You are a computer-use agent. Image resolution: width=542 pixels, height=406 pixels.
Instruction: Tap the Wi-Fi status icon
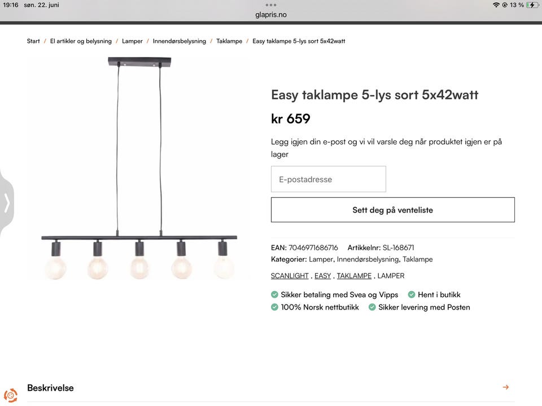click(x=496, y=5)
